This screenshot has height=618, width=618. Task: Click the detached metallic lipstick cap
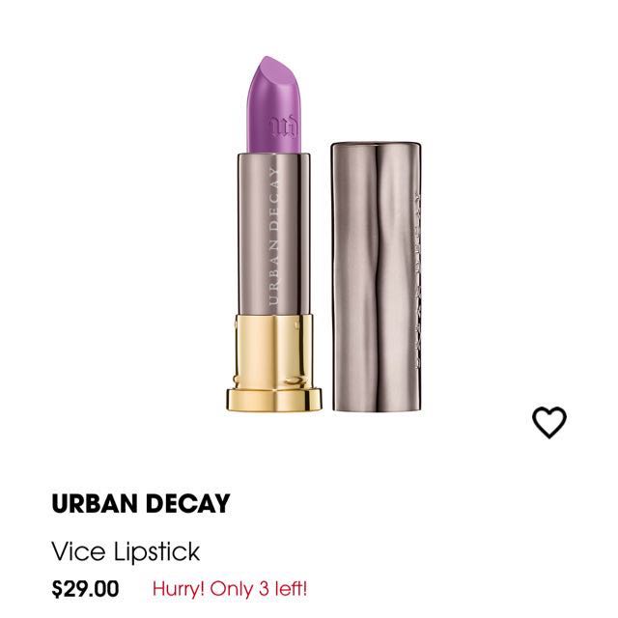pyautogui.click(x=376, y=276)
